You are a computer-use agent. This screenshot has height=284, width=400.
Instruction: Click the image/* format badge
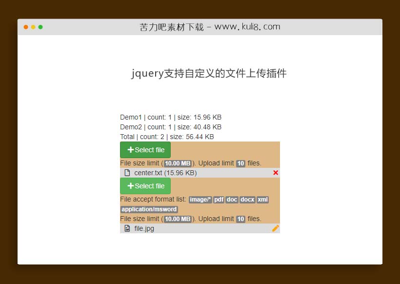[200, 200]
